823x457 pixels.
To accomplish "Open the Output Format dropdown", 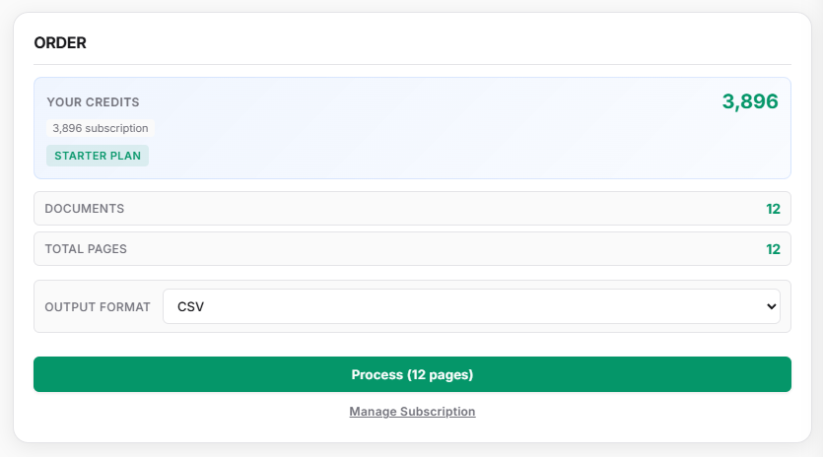I will coord(471,306).
